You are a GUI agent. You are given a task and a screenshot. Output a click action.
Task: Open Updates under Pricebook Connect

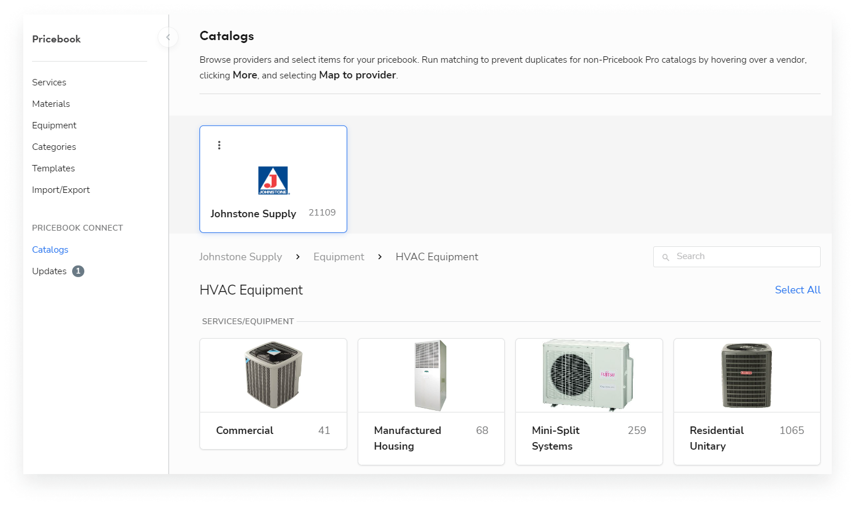[49, 271]
